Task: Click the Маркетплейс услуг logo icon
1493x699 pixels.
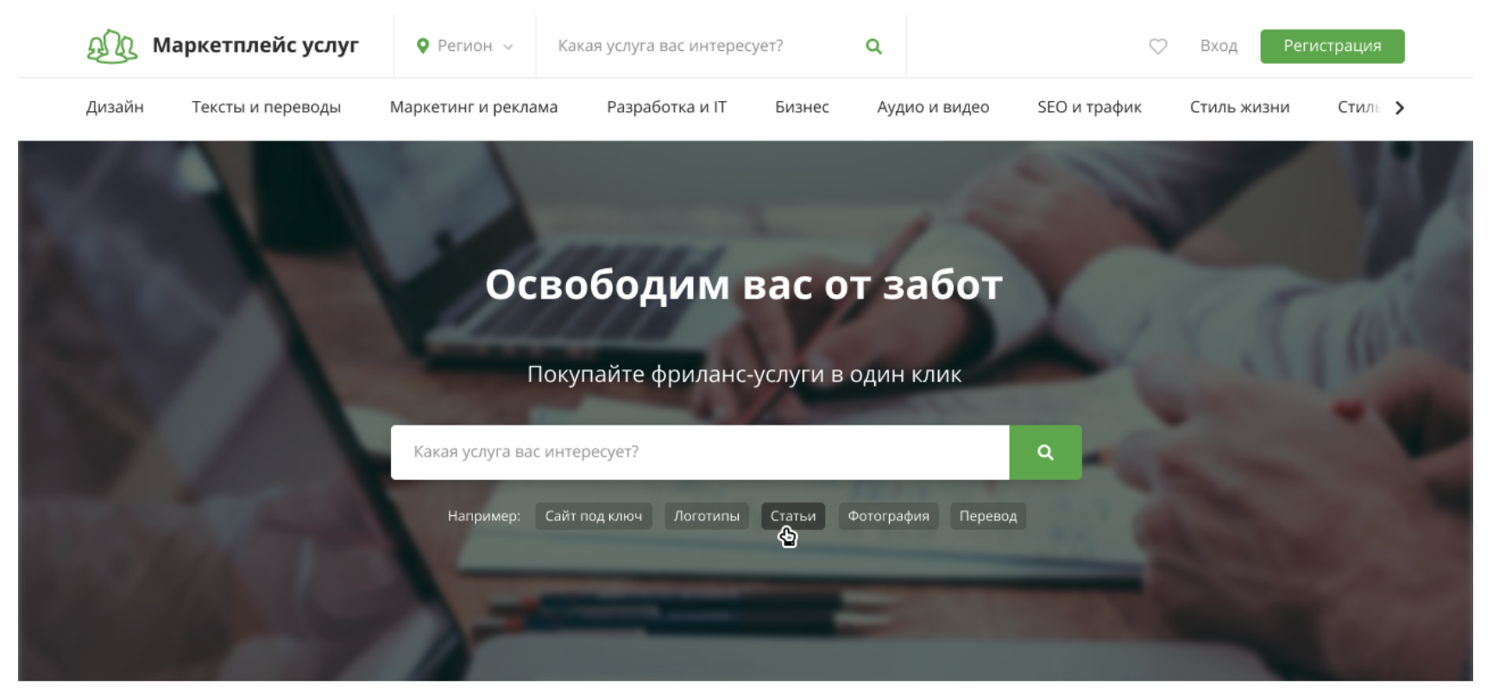Action: point(111,47)
